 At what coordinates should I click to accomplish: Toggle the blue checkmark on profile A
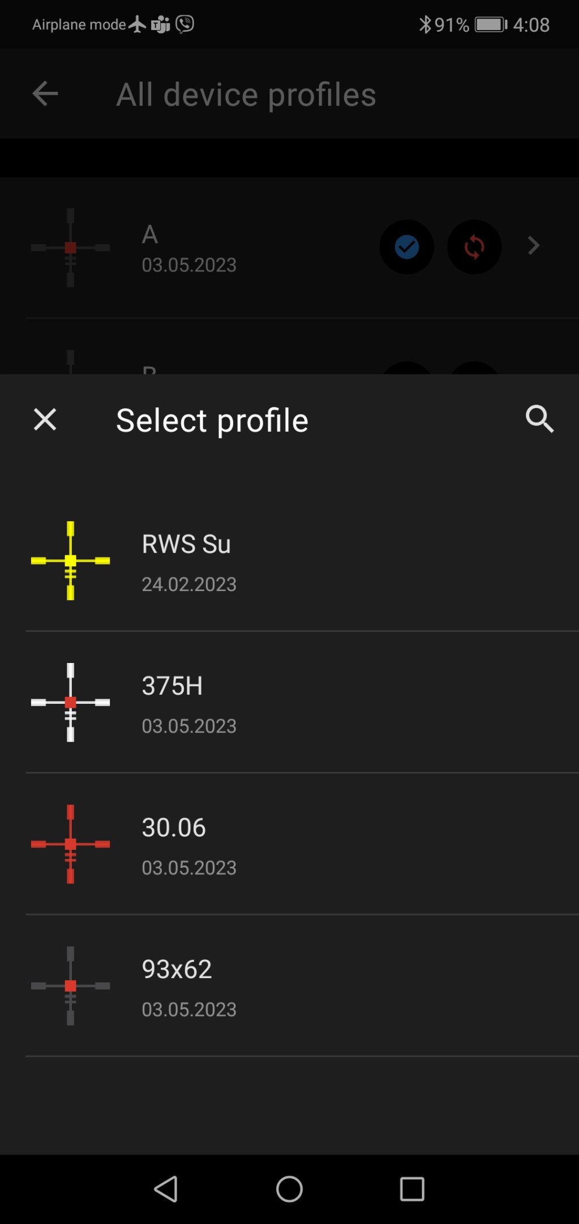(406, 247)
